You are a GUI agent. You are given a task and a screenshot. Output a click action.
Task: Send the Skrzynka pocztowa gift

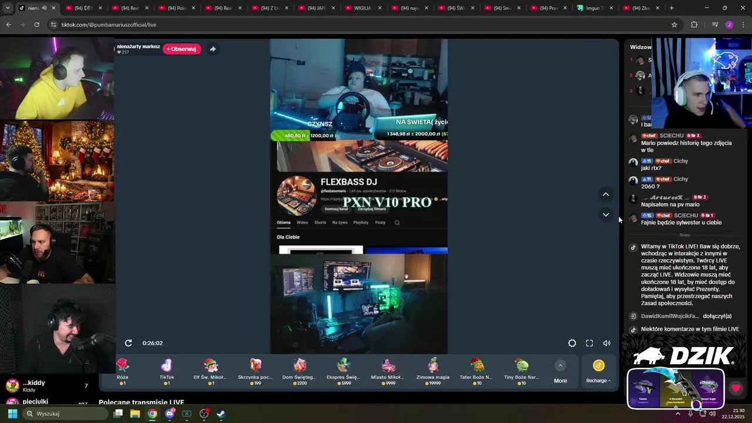[x=255, y=371]
